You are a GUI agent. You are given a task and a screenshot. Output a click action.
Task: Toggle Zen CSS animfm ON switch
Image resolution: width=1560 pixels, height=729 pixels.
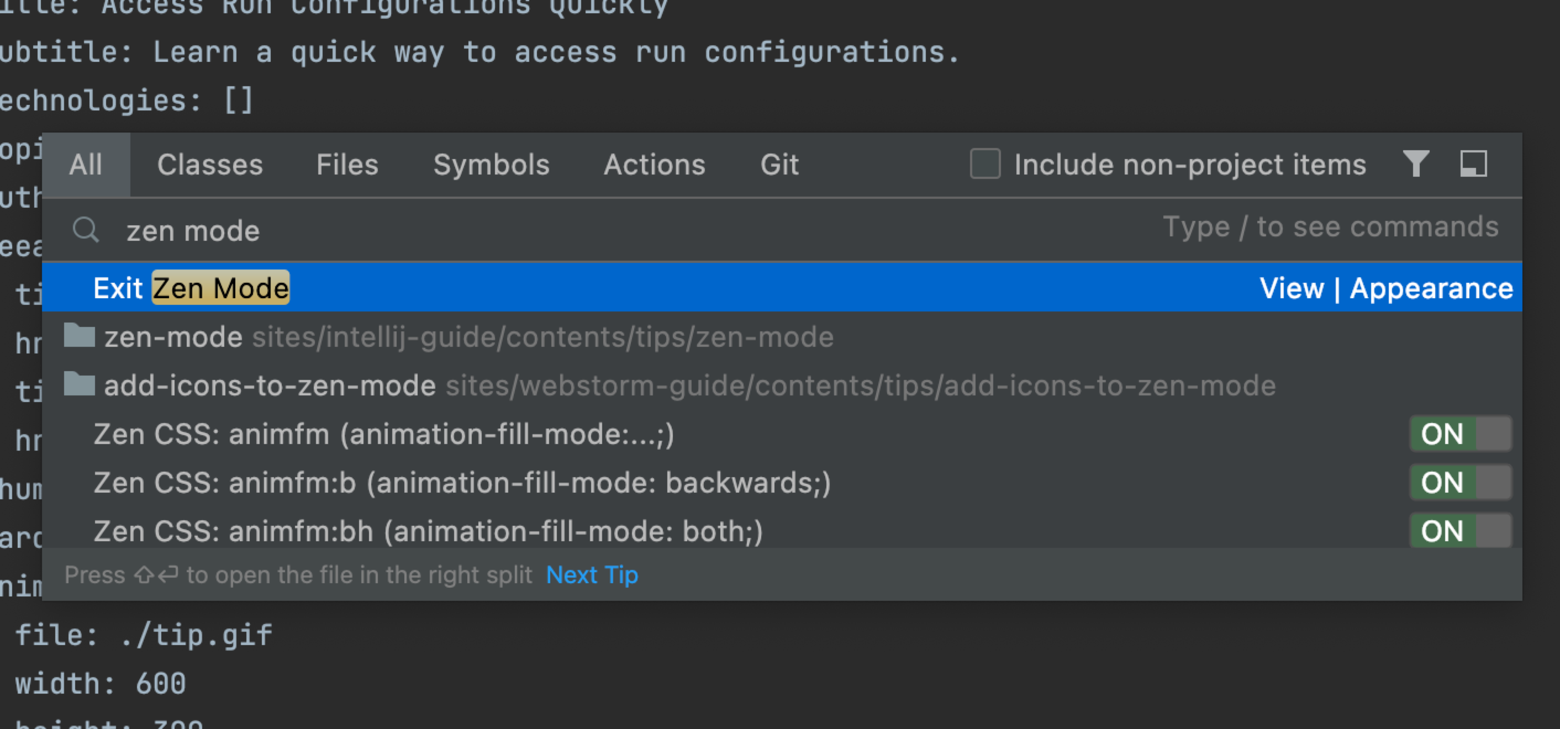[x=1460, y=434]
